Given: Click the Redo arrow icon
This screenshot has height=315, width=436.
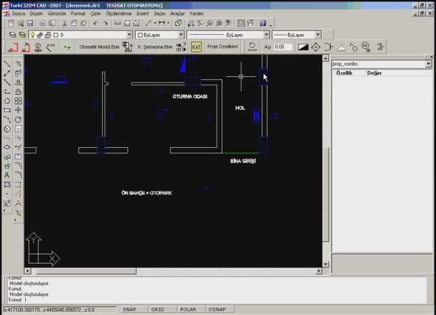Looking at the screenshot, I should click(105, 24).
